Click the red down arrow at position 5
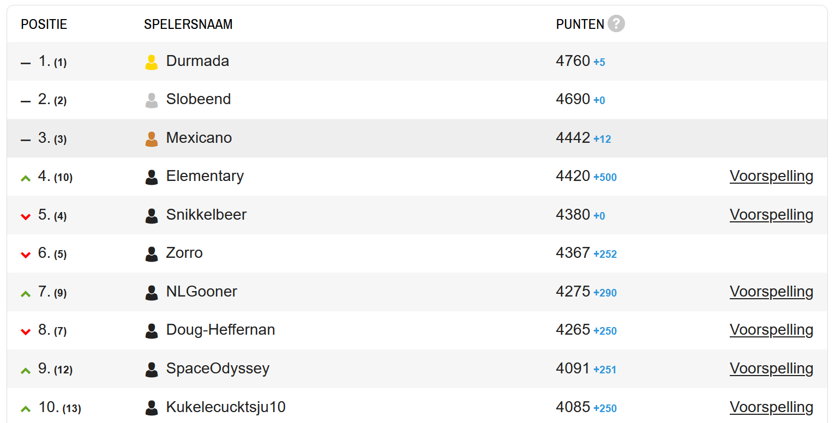 pyautogui.click(x=26, y=216)
